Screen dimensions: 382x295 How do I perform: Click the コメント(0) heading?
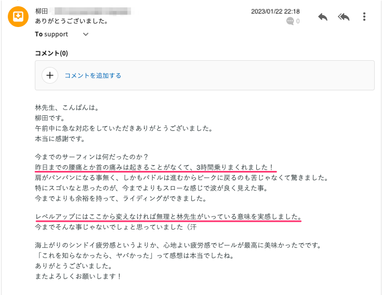(51, 53)
